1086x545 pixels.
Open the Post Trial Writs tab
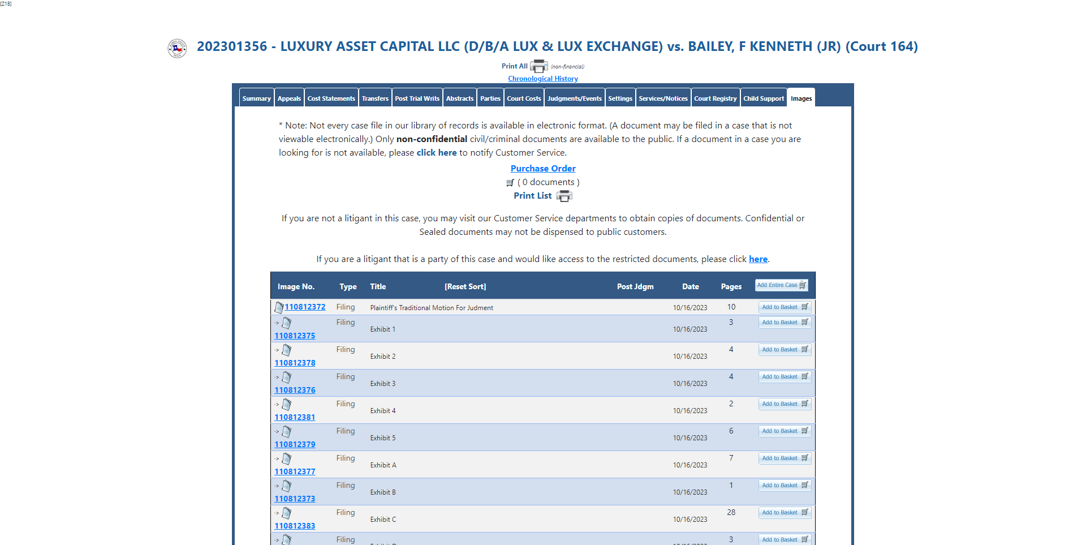click(417, 98)
